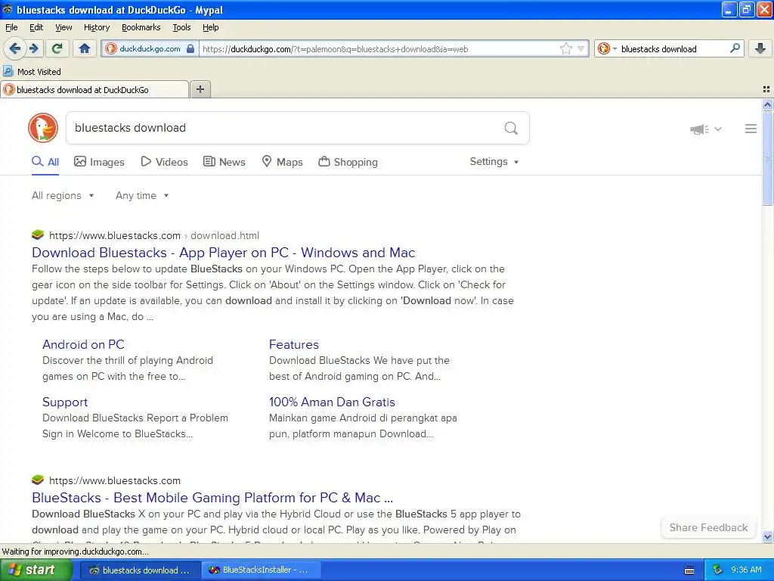
Task: Click the scroll down arrow on scrollbar
Action: coord(767,536)
